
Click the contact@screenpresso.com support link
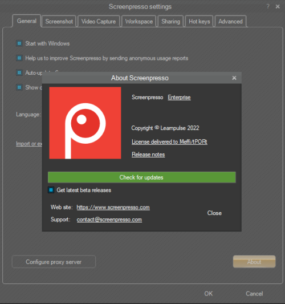[x=109, y=220]
